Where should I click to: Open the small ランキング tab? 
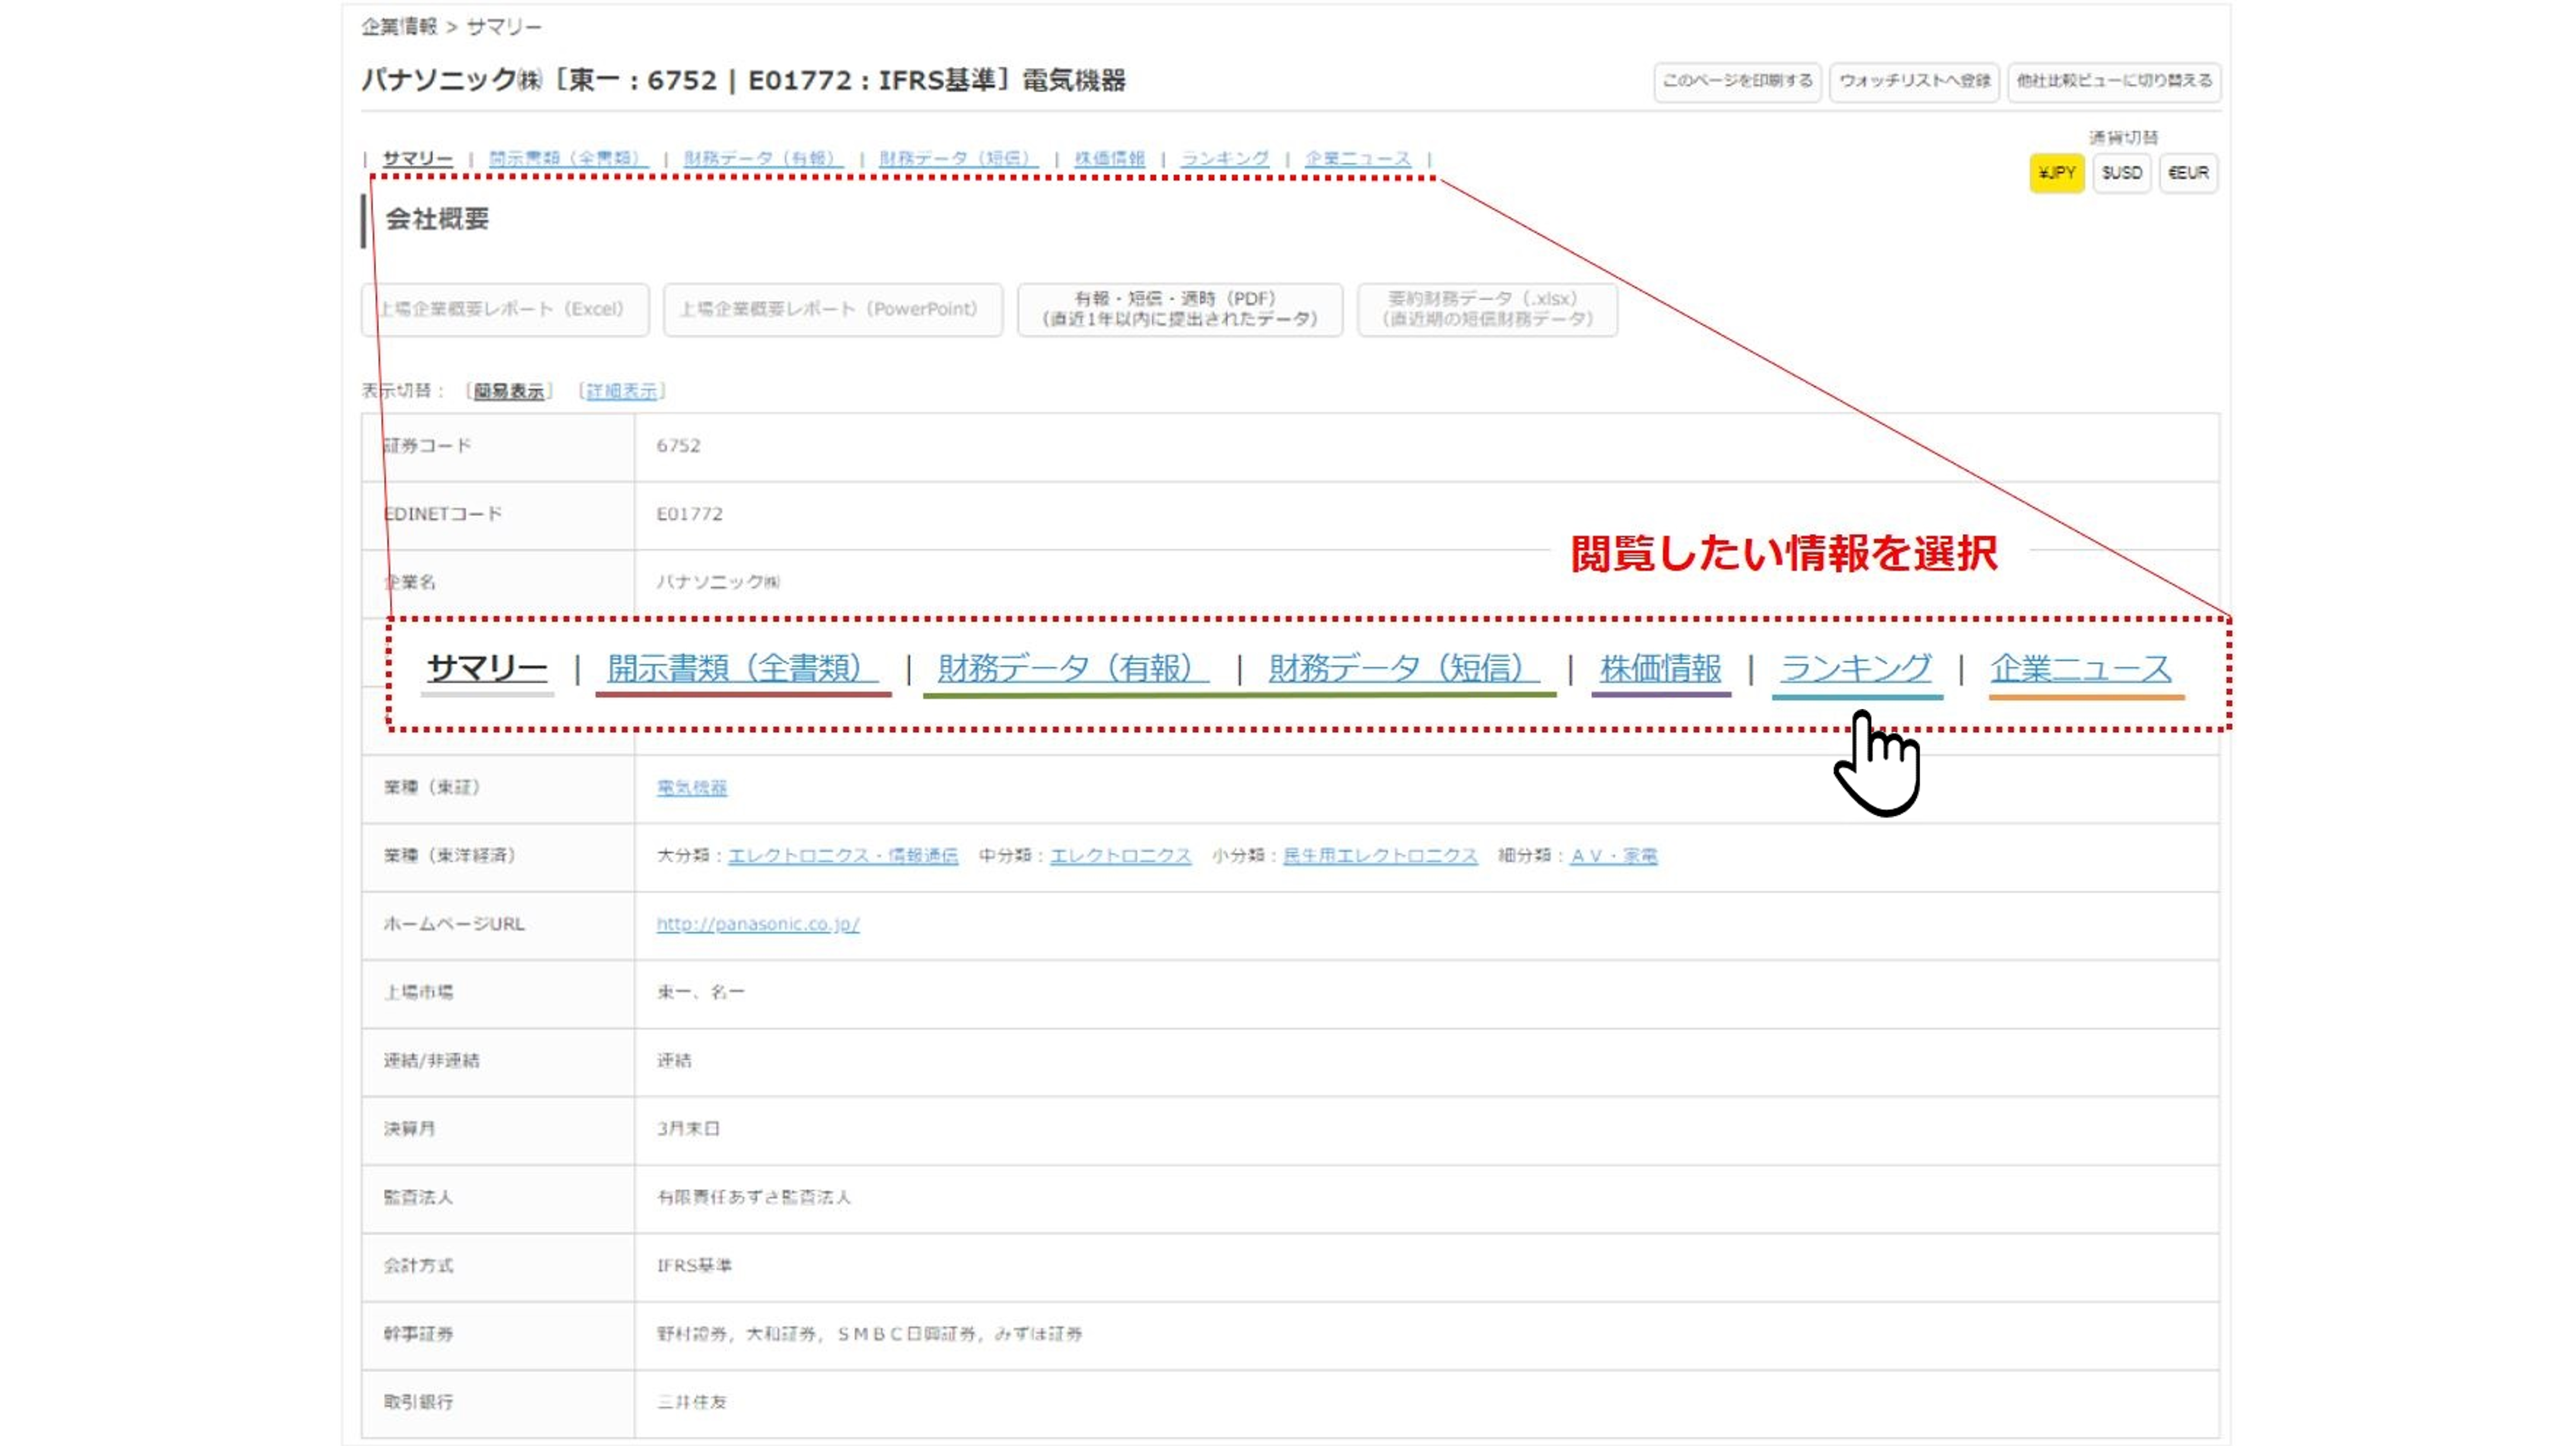click(1224, 158)
